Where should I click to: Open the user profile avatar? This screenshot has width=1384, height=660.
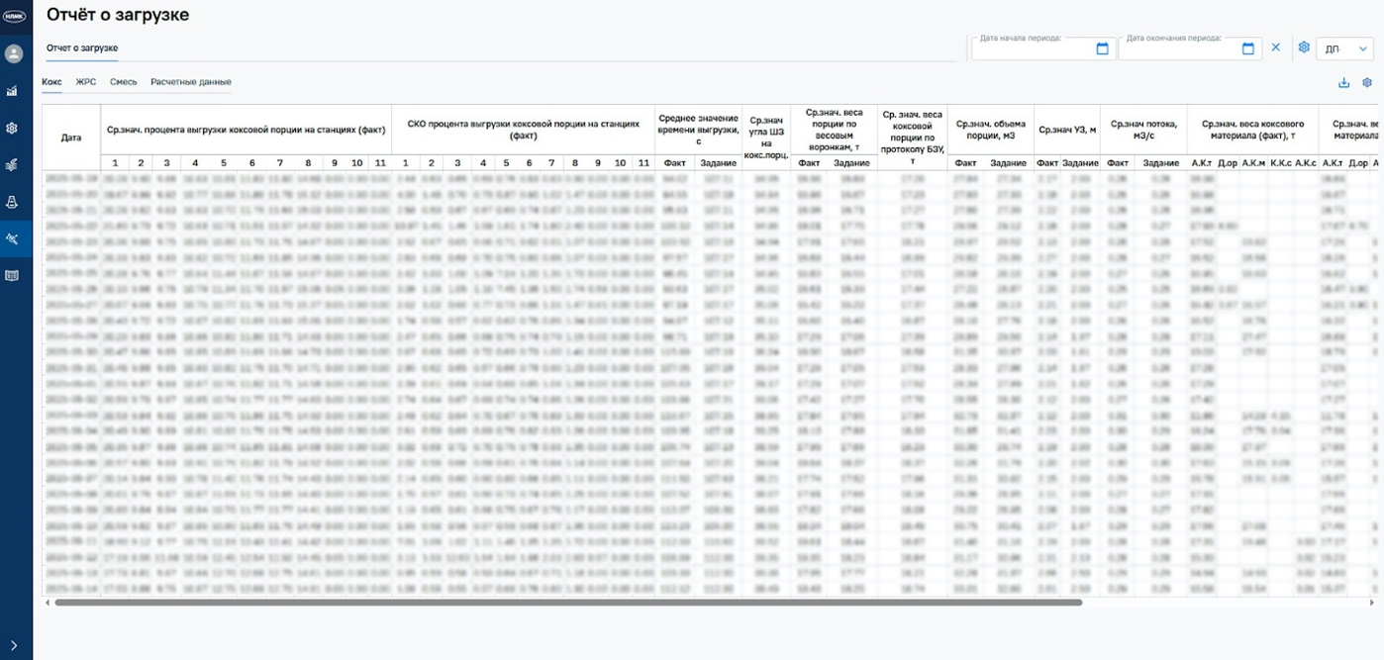pyautogui.click(x=13, y=53)
